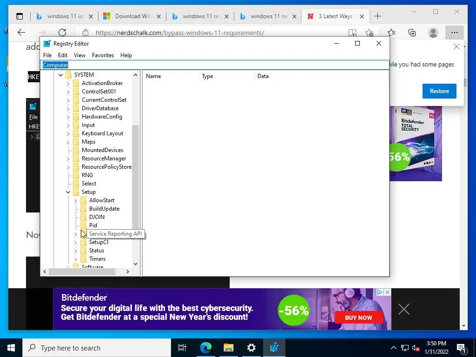
Task: Open immersive reader icon in address bar
Action: 352,33
